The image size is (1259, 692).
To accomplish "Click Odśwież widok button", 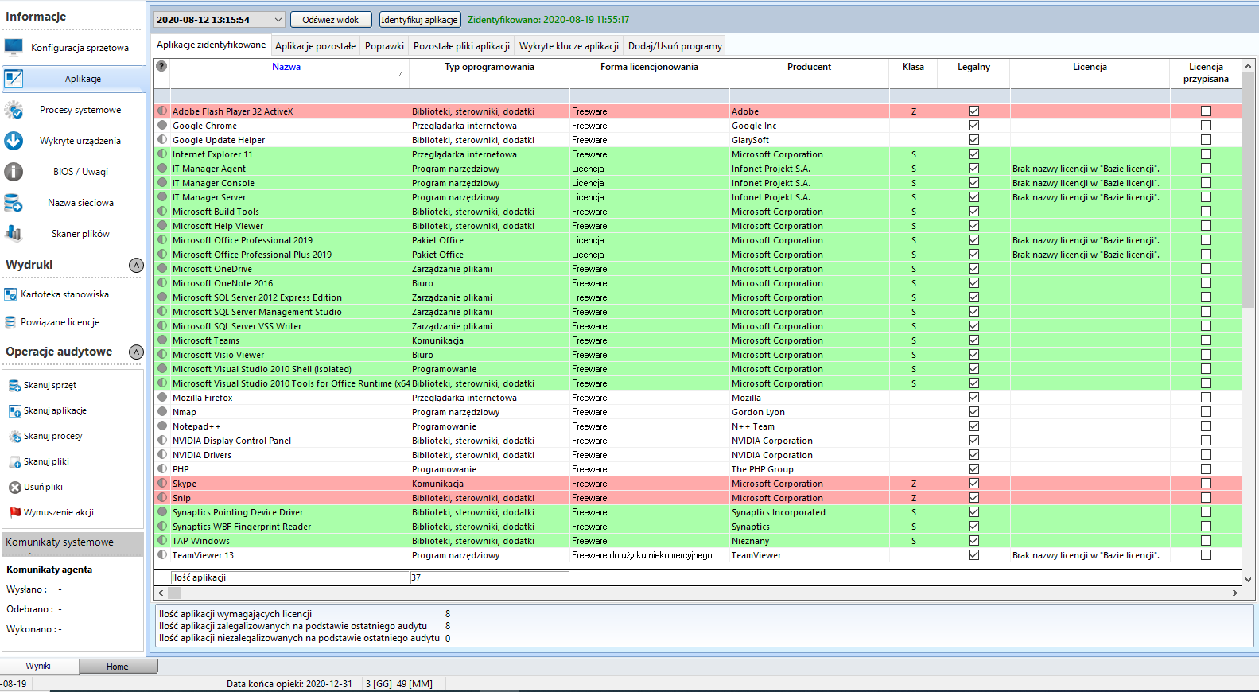I will pos(331,20).
